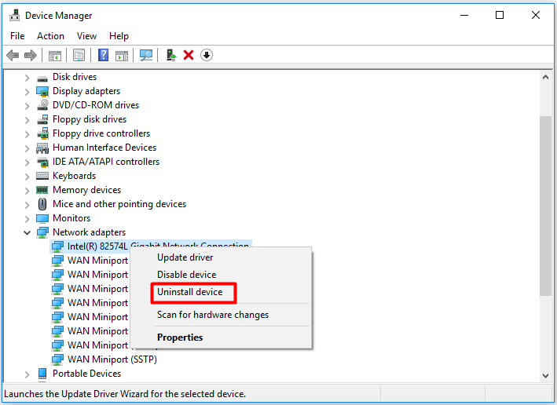The image size is (557, 405).
Task: Click the scrollbar down arrow
Action: (x=546, y=375)
